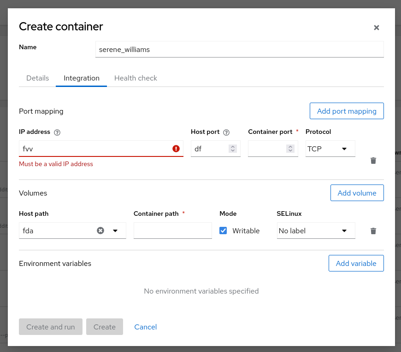Click the error icon in IP address field
The width and height of the screenshot is (401, 352).
[x=176, y=149]
